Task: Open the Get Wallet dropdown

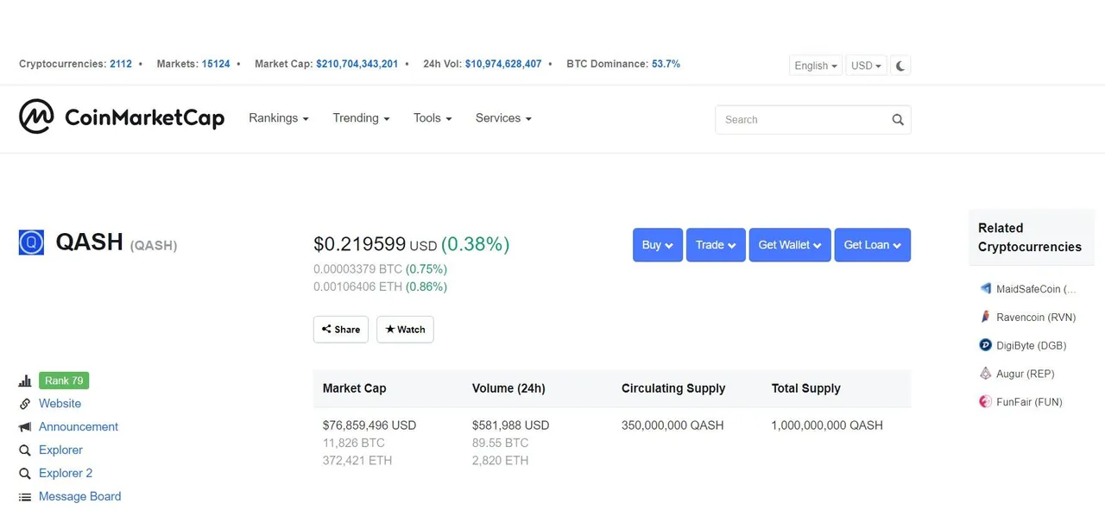Action: point(790,245)
